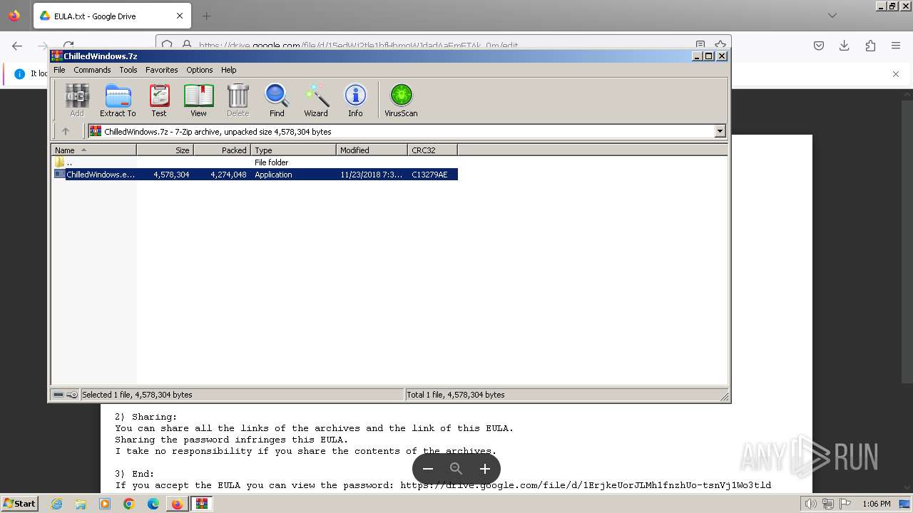This screenshot has width=913, height=513.
Task: Sort by the Packed column header
Action: point(222,150)
